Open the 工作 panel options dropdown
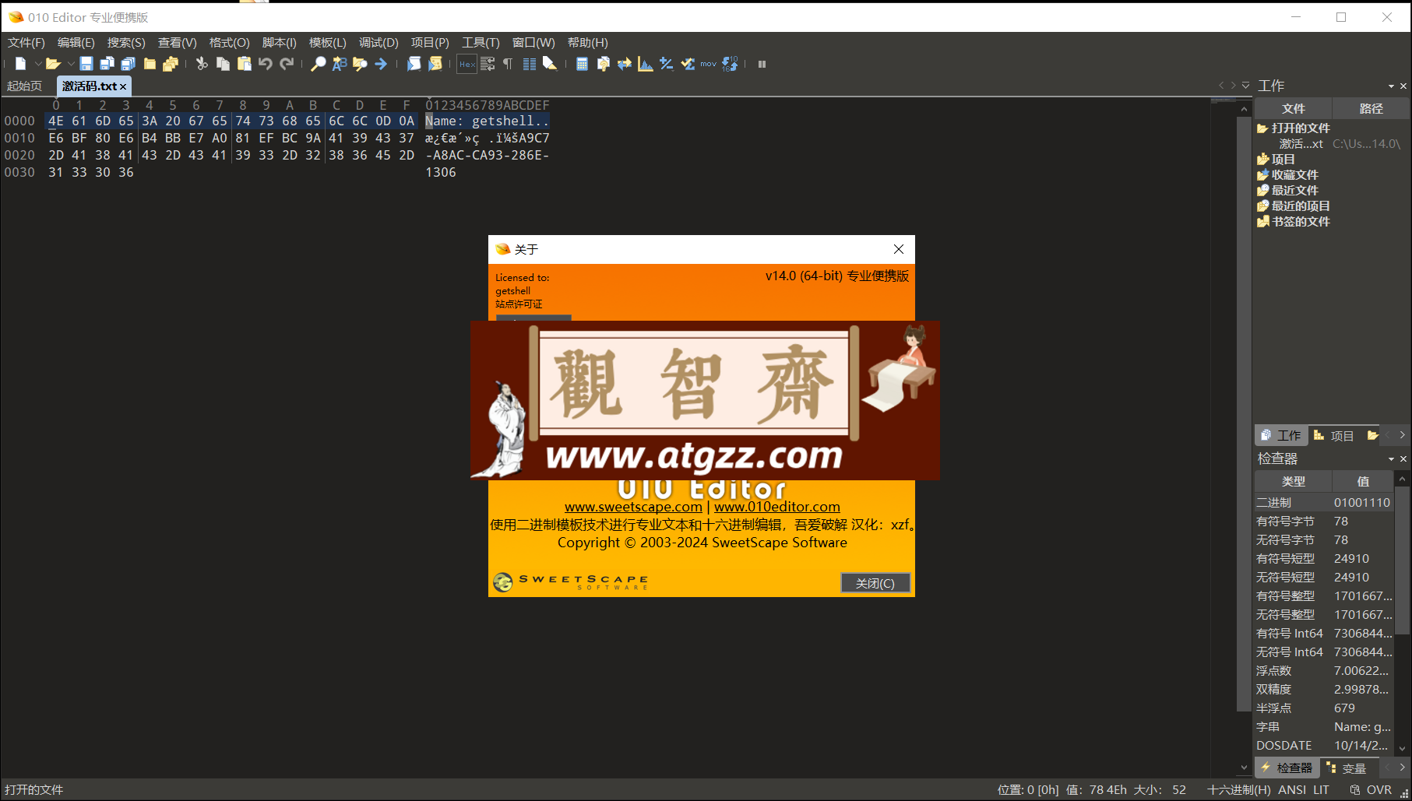Image resolution: width=1412 pixels, height=801 pixels. point(1391,86)
